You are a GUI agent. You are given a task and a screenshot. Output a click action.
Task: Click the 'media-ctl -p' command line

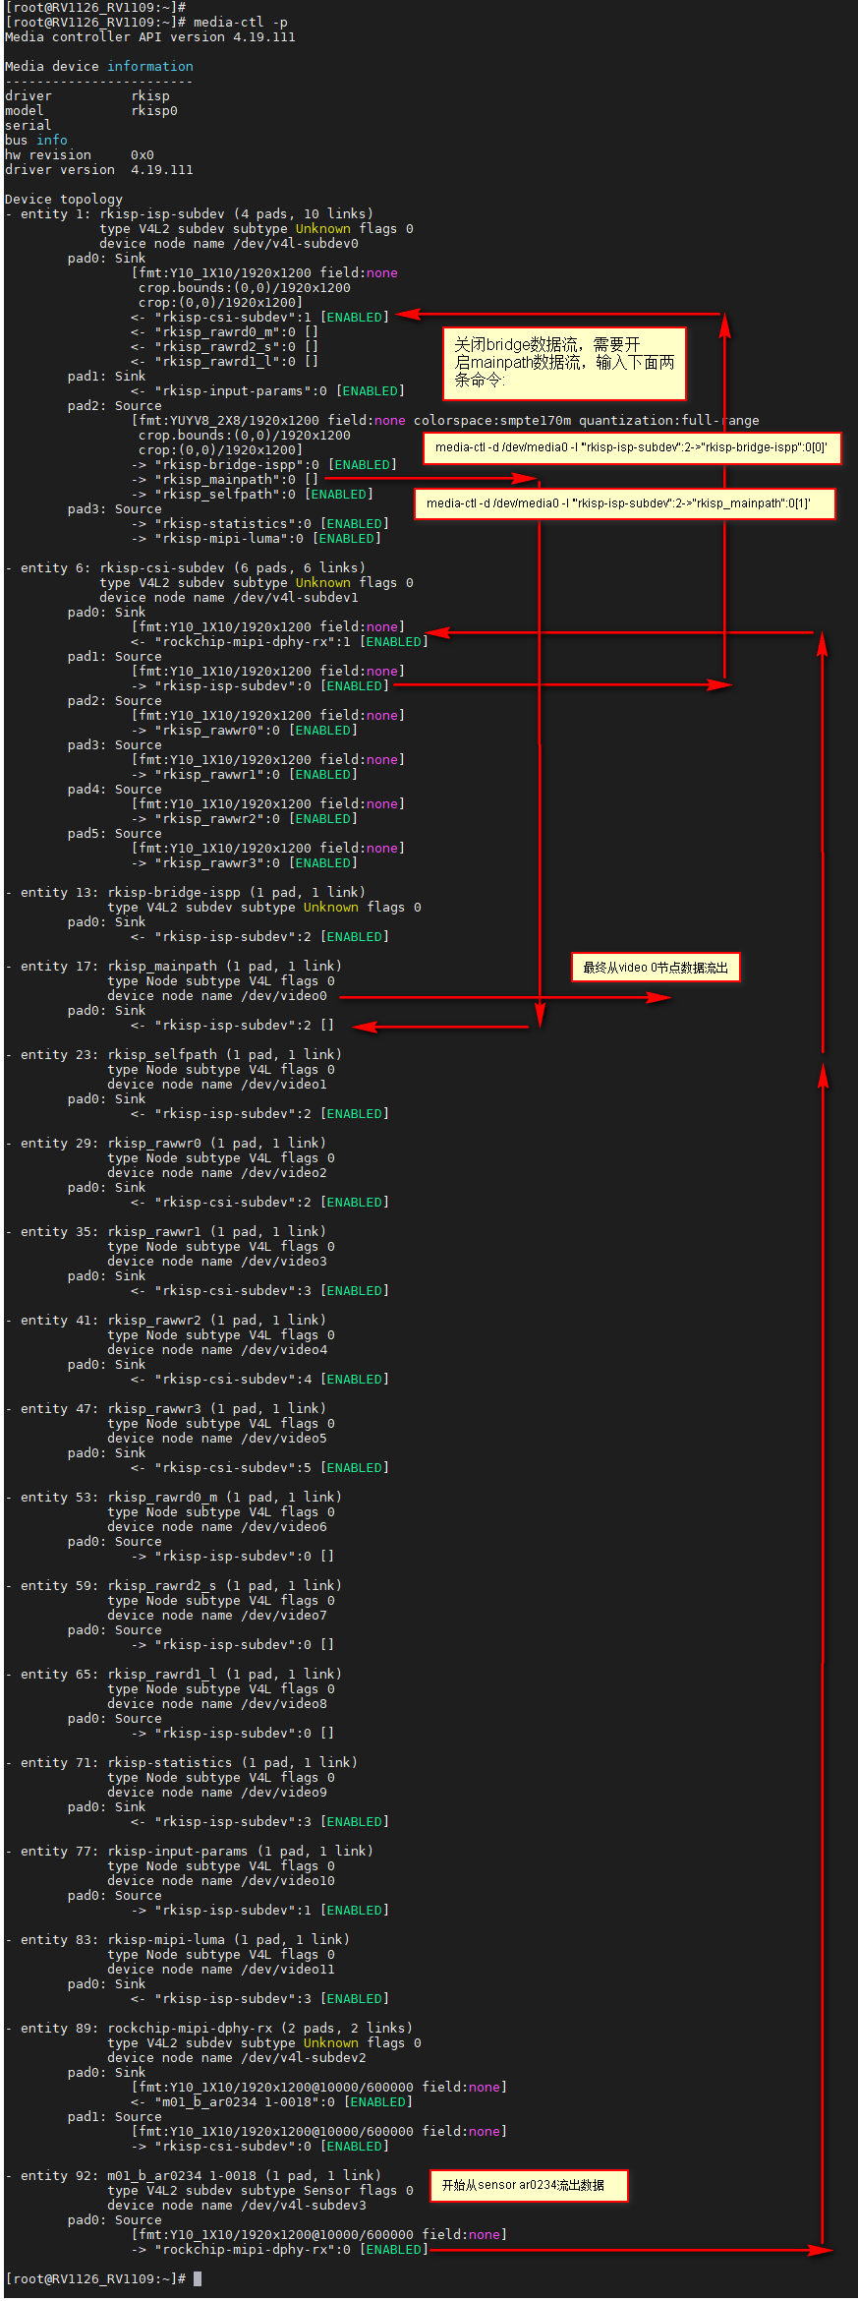[146, 22]
